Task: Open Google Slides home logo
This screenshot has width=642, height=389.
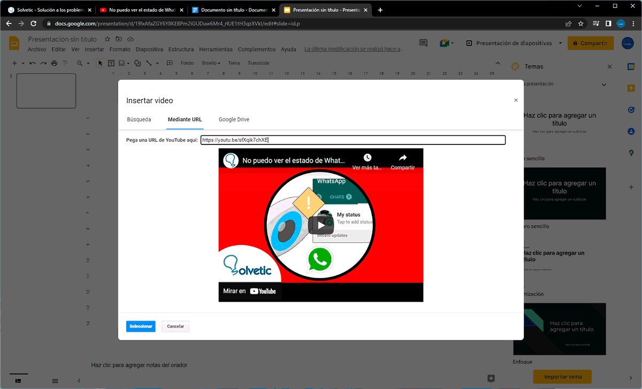Action: [14, 44]
